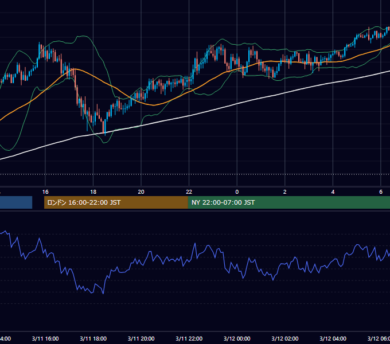Click the 4 hour label on upper axis

click(x=333, y=192)
